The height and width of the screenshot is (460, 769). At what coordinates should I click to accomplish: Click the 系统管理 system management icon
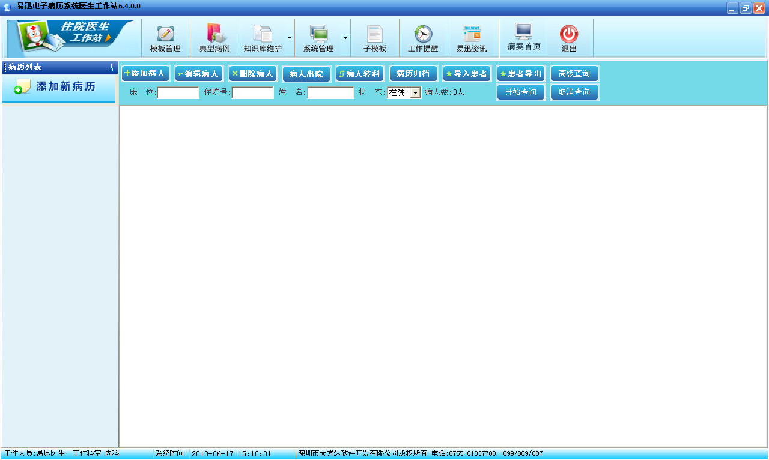point(318,35)
